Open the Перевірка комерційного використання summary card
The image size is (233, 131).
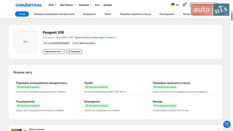(x=47, y=87)
